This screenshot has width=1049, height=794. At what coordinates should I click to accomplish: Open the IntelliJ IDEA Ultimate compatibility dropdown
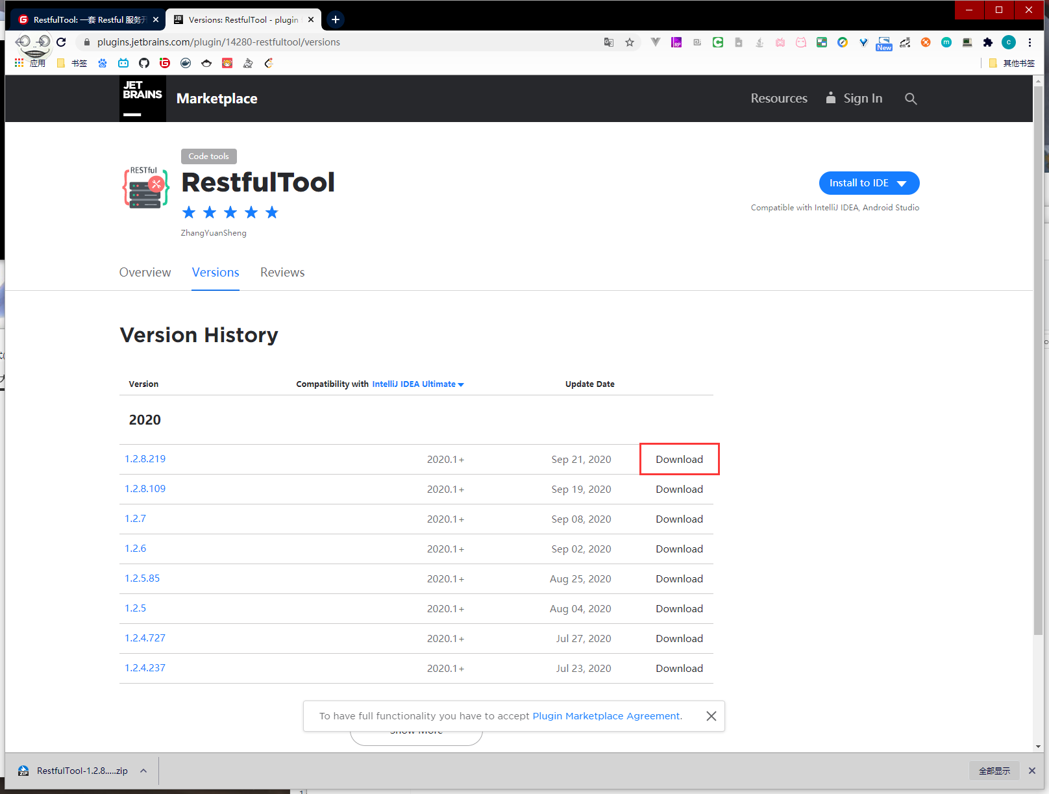tap(417, 384)
